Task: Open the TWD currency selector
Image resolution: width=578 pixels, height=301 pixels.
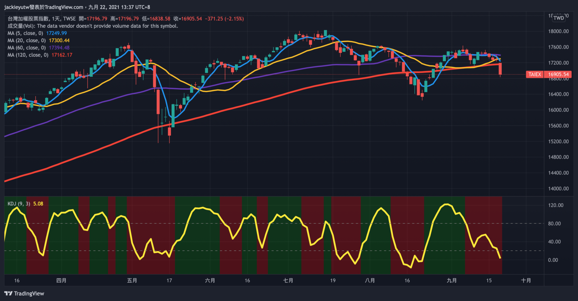Action: coord(558,18)
